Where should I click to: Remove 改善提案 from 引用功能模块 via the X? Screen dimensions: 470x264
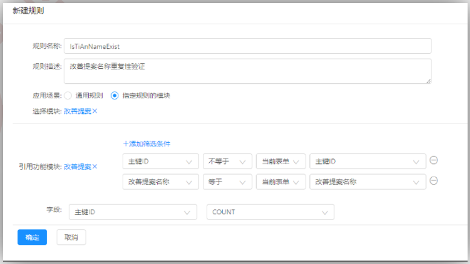pyautogui.click(x=95, y=166)
